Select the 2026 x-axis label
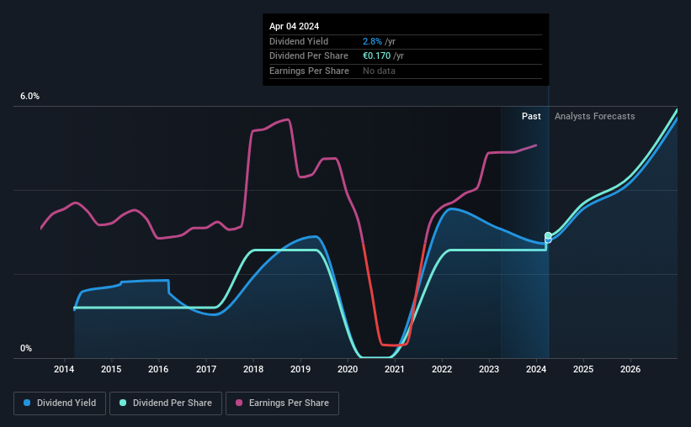691x427 pixels. click(x=630, y=369)
